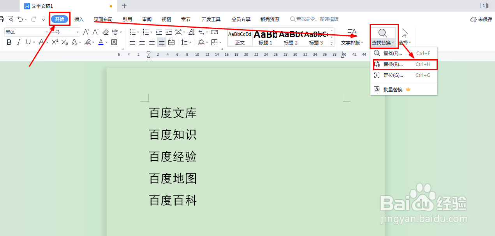The height and width of the screenshot is (236, 495).
Task: Click the undo arrow icon
Action: coord(20,19)
